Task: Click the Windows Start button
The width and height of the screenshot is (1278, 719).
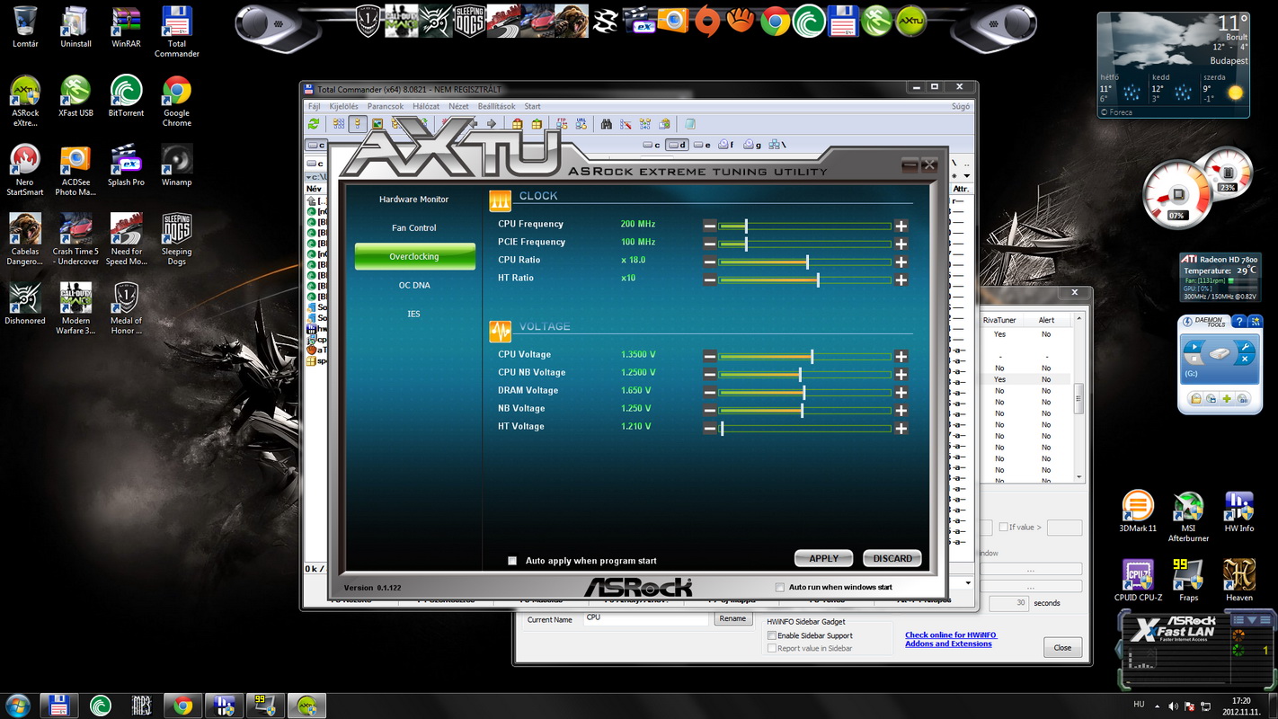Action: click(18, 705)
